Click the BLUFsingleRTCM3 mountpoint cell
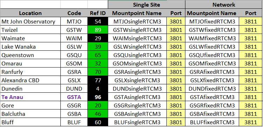This screenshot has width=263, height=127. click(x=137, y=122)
